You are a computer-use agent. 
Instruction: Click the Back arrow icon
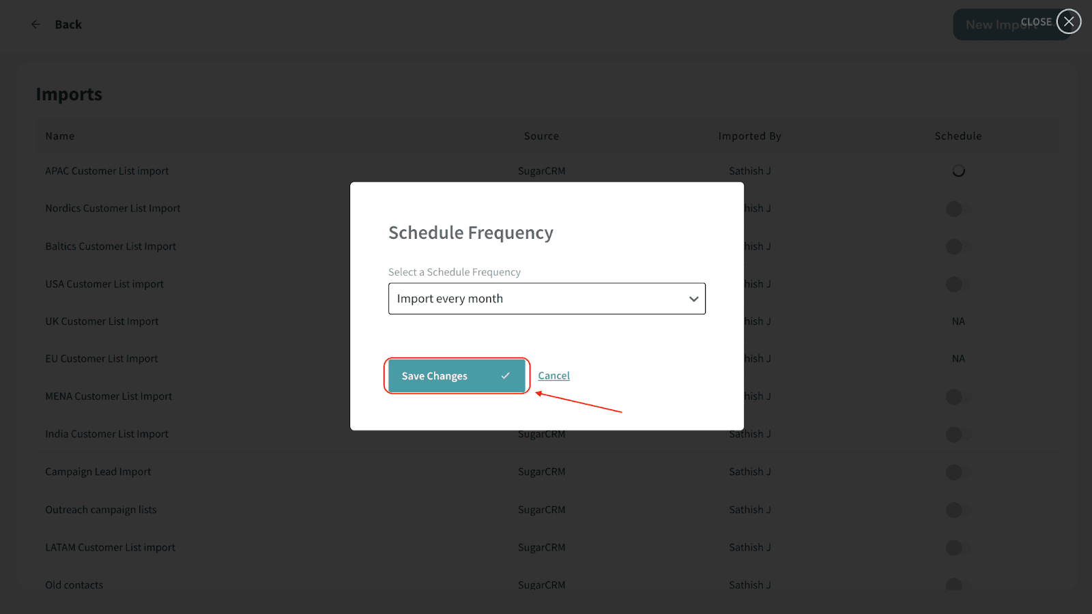coord(35,25)
